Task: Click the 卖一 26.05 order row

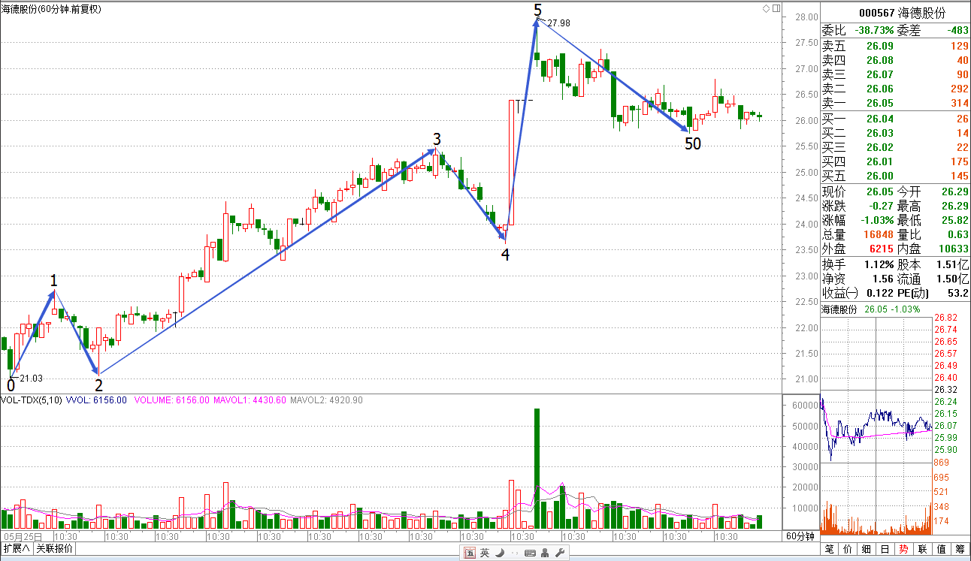Action: pos(895,103)
